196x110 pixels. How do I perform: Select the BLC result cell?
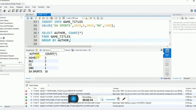31,61
